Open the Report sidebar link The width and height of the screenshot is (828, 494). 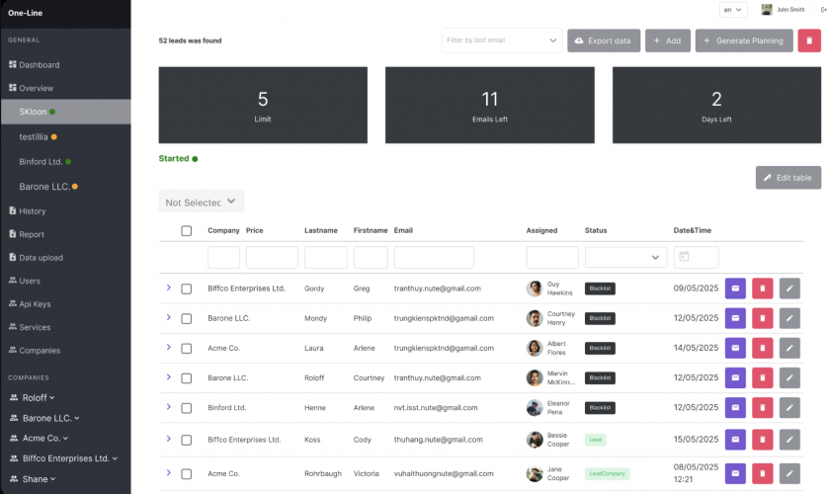point(27,234)
